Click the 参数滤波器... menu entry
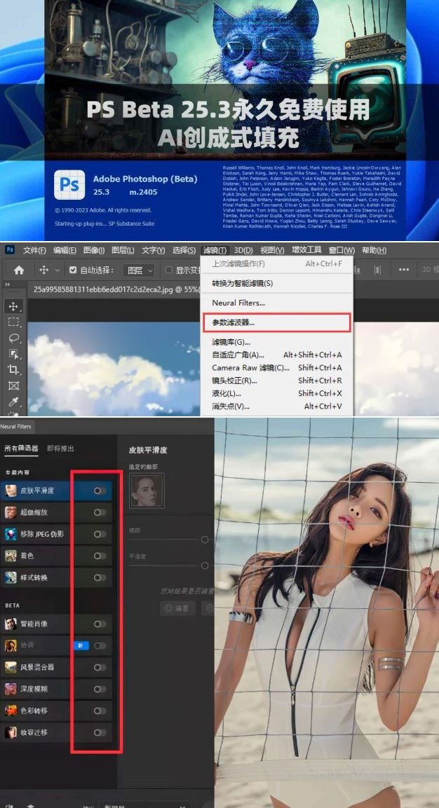The image size is (439, 808). coord(234,323)
